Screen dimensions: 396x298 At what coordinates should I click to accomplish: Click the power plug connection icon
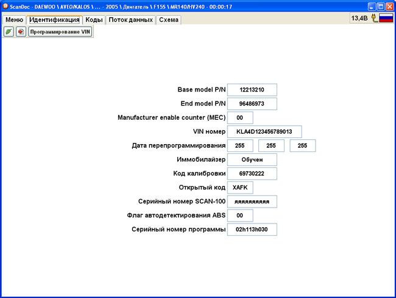click(374, 19)
